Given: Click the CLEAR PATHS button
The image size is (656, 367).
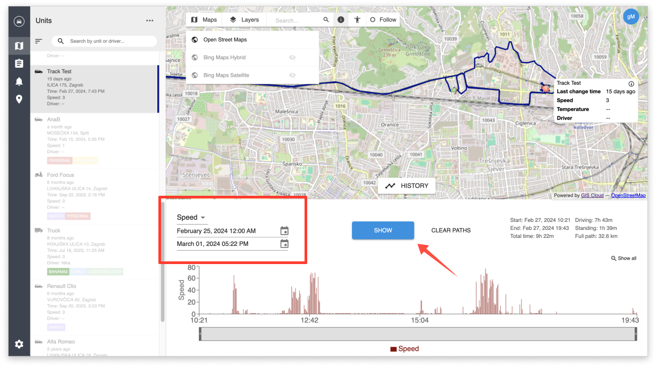Looking at the screenshot, I should point(451,230).
